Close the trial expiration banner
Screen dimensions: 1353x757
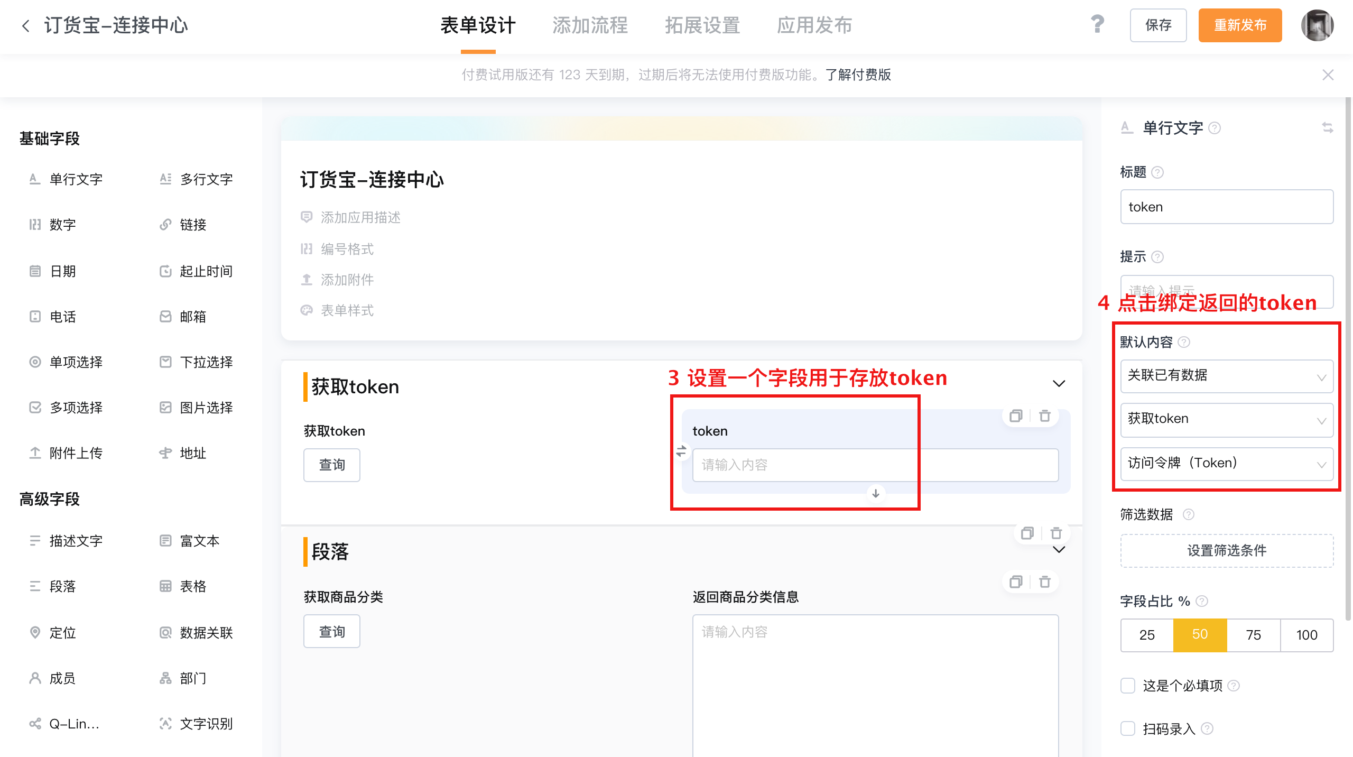(1328, 75)
